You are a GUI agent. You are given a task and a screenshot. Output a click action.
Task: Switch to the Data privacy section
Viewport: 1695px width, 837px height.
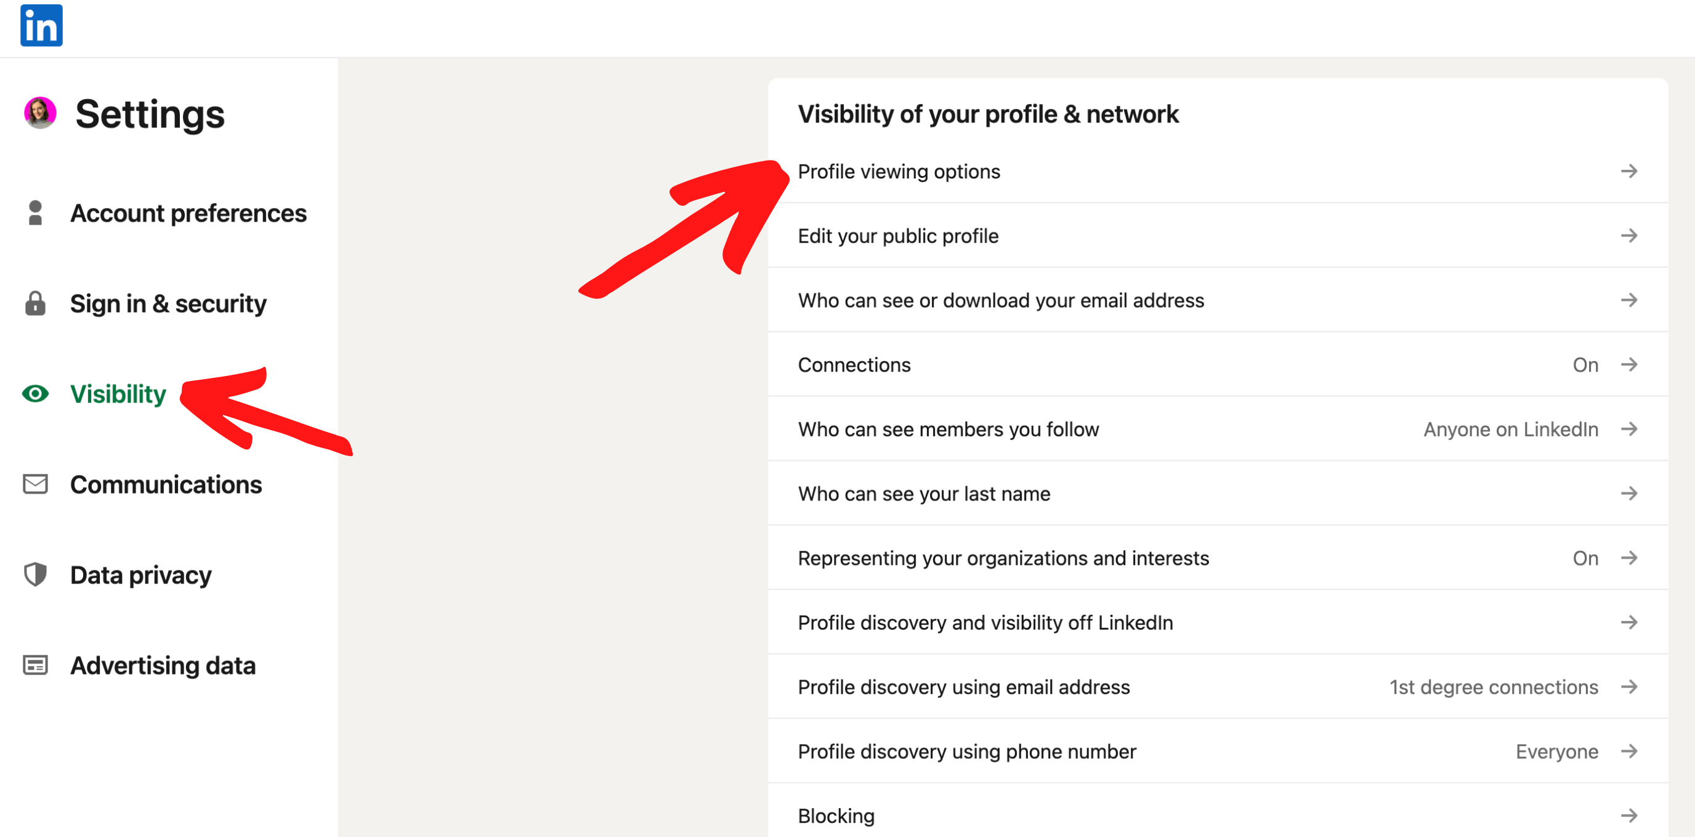[x=140, y=575]
